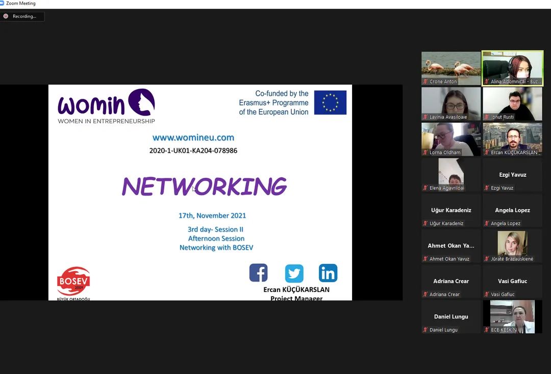Click muted mic icon for Uğur Karadeniz
Screen dimensions: 551x374
pyautogui.click(x=425, y=223)
